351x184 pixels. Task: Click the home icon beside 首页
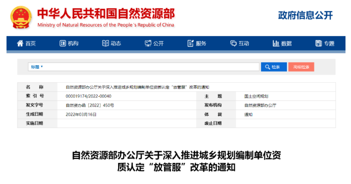[x=20, y=43]
